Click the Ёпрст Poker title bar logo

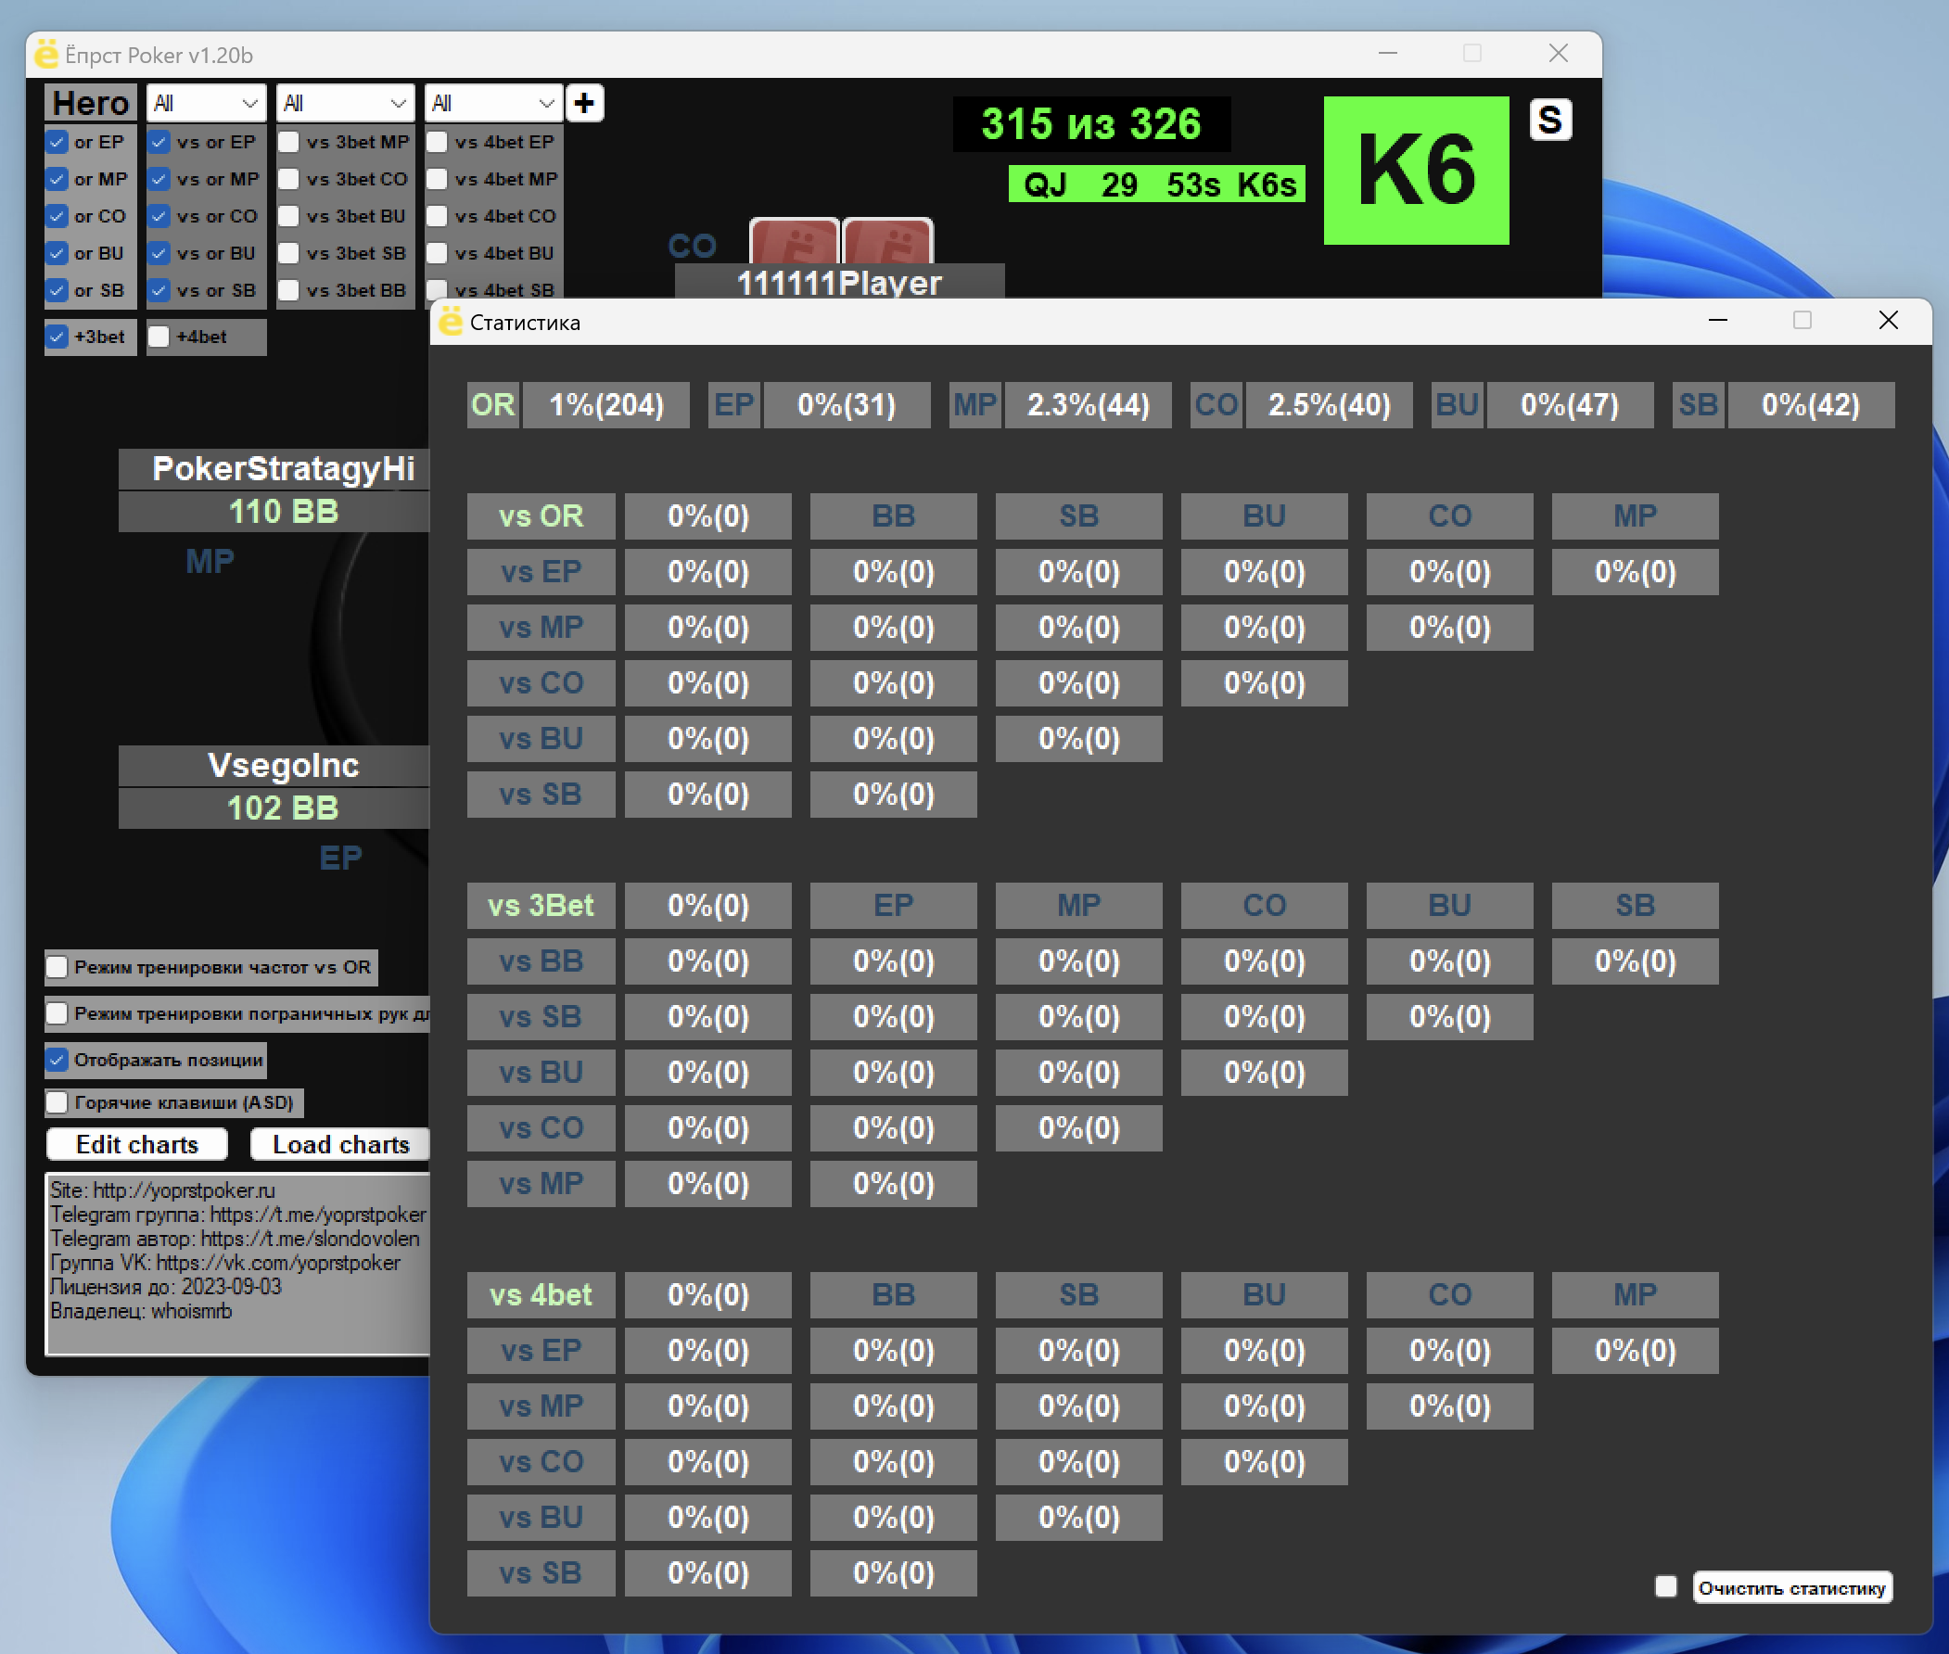click(x=46, y=55)
